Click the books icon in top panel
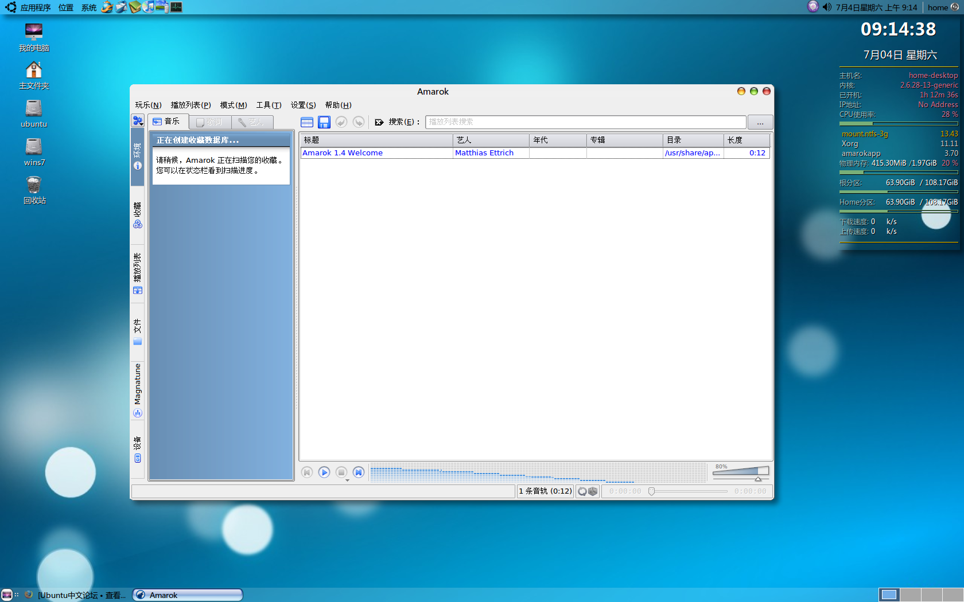Viewport: 964px width, 602px height. coord(135,7)
